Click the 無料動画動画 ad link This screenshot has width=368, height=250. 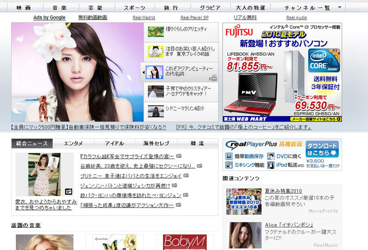tap(93, 17)
